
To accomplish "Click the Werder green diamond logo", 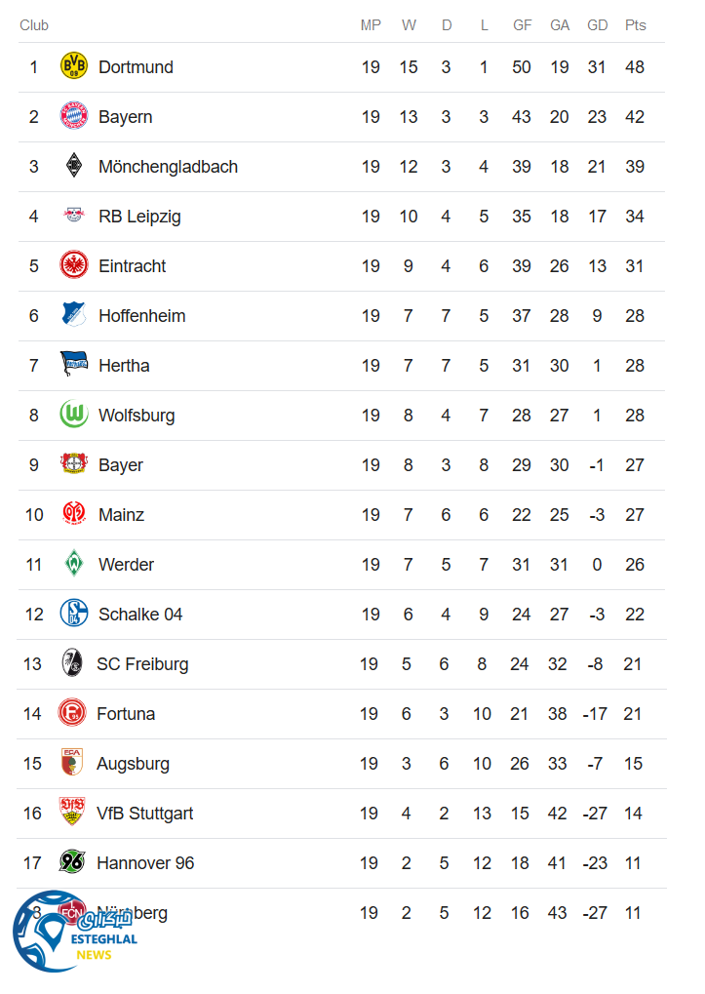I will 74,564.
